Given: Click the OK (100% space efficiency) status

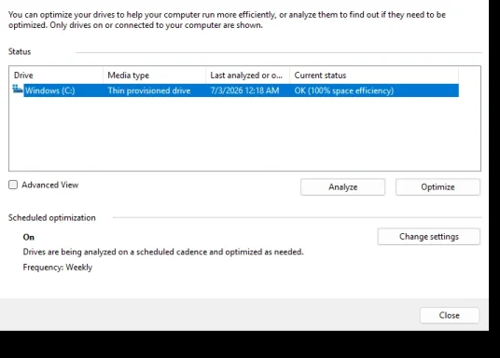Looking at the screenshot, I should click(343, 90).
